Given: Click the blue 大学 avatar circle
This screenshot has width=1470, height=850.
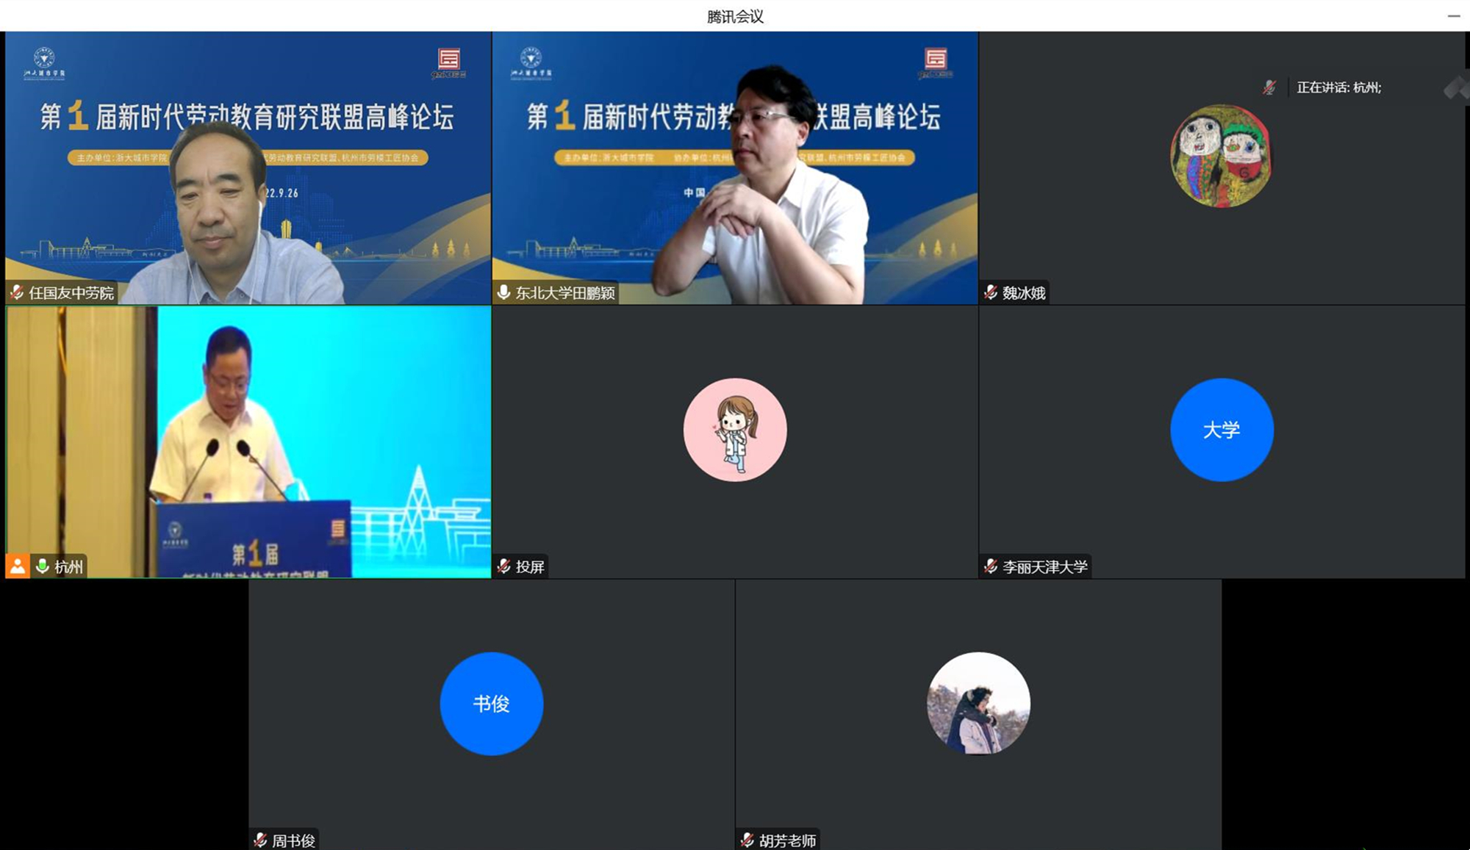Looking at the screenshot, I should [x=1222, y=430].
